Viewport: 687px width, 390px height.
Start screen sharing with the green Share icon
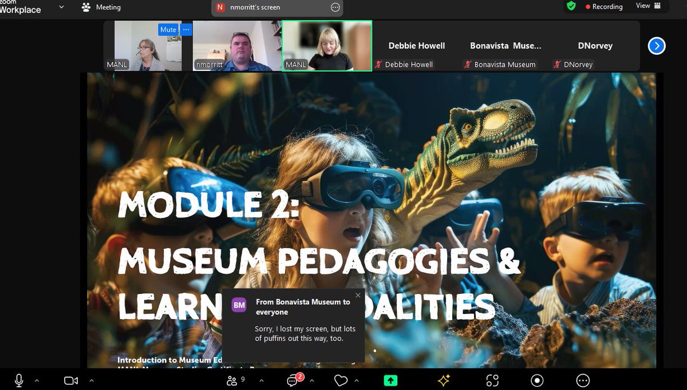pyautogui.click(x=391, y=380)
